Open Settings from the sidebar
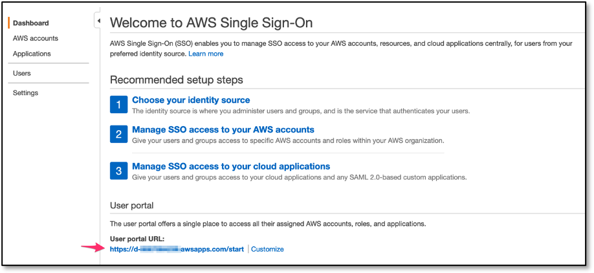 pos(25,93)
